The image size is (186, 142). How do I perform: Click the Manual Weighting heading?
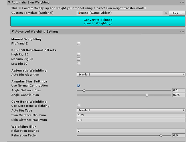pos(26,39)
